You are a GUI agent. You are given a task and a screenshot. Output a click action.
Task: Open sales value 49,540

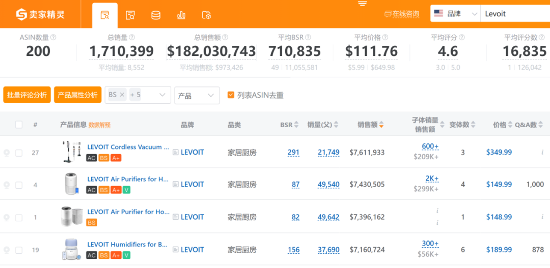(x=328, y=184)
